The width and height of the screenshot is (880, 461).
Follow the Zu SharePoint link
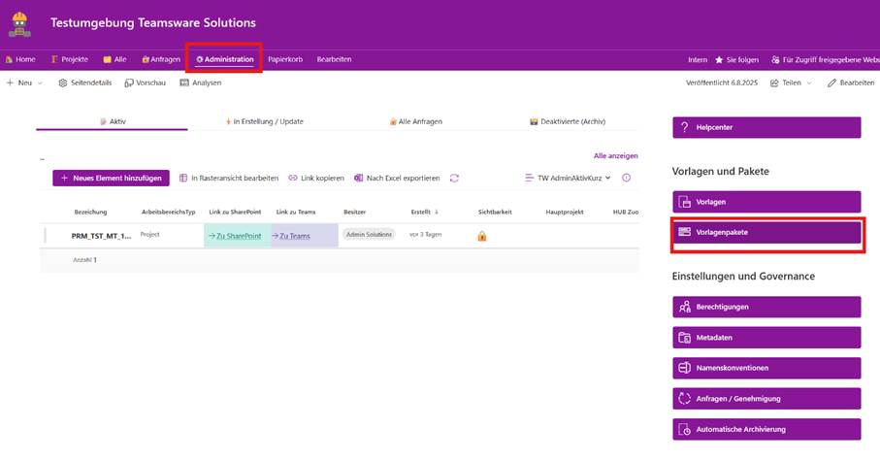(x=234, y=236)
